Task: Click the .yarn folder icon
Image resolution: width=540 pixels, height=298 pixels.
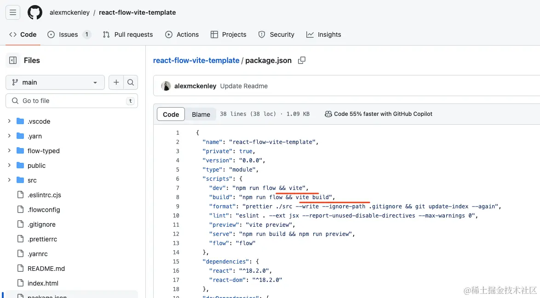Action: (x=20, y=136)
